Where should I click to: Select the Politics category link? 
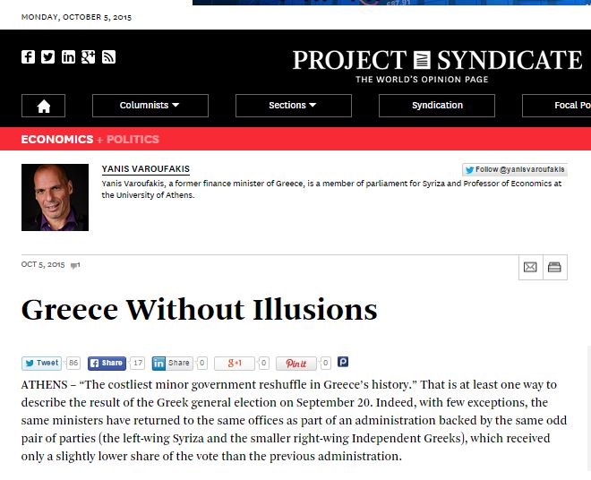(133, 139)
